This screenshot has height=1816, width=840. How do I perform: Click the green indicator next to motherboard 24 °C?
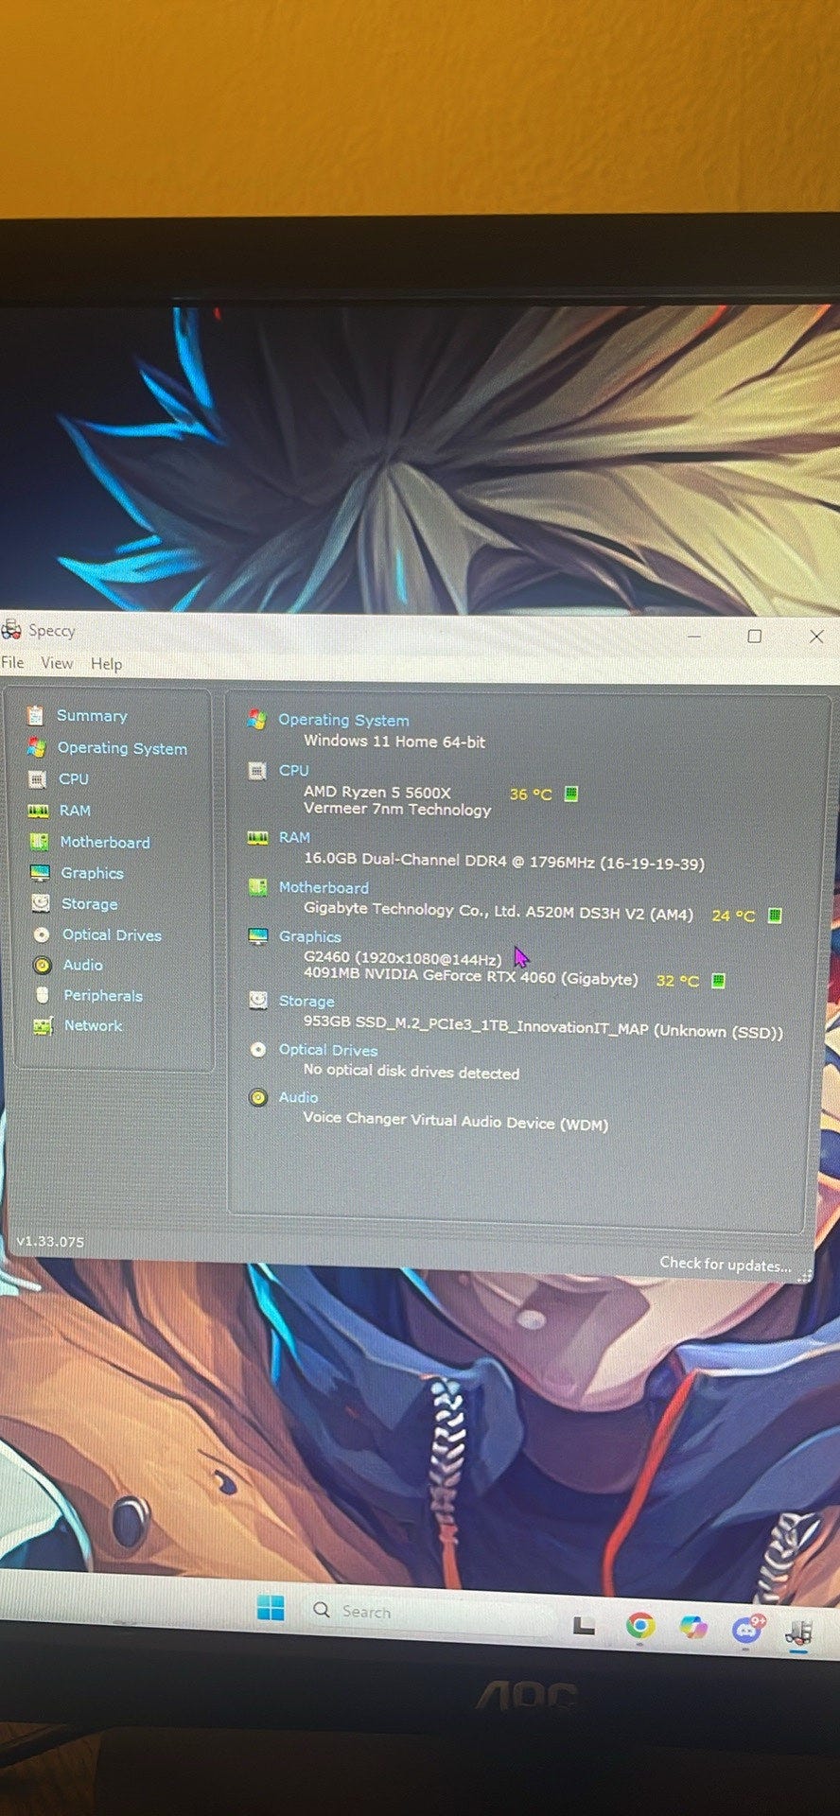tap(775, 915)
